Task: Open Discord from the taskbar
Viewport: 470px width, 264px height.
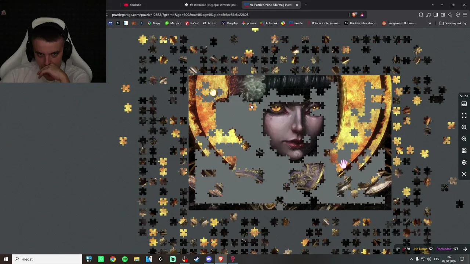Action: click(209, 259)
